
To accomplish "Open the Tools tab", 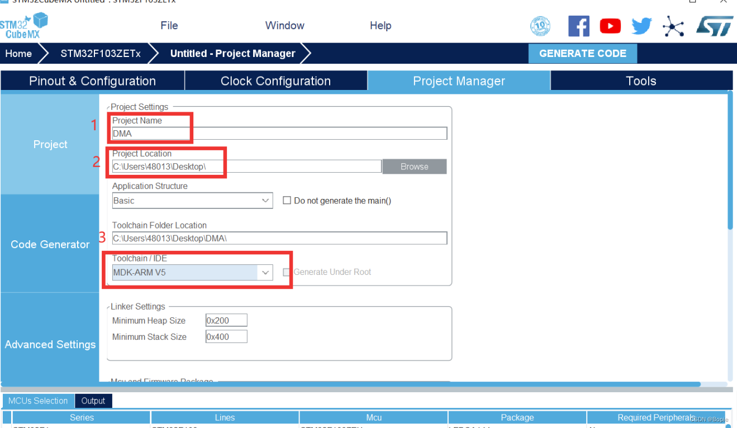I will (x=641, y=81).
